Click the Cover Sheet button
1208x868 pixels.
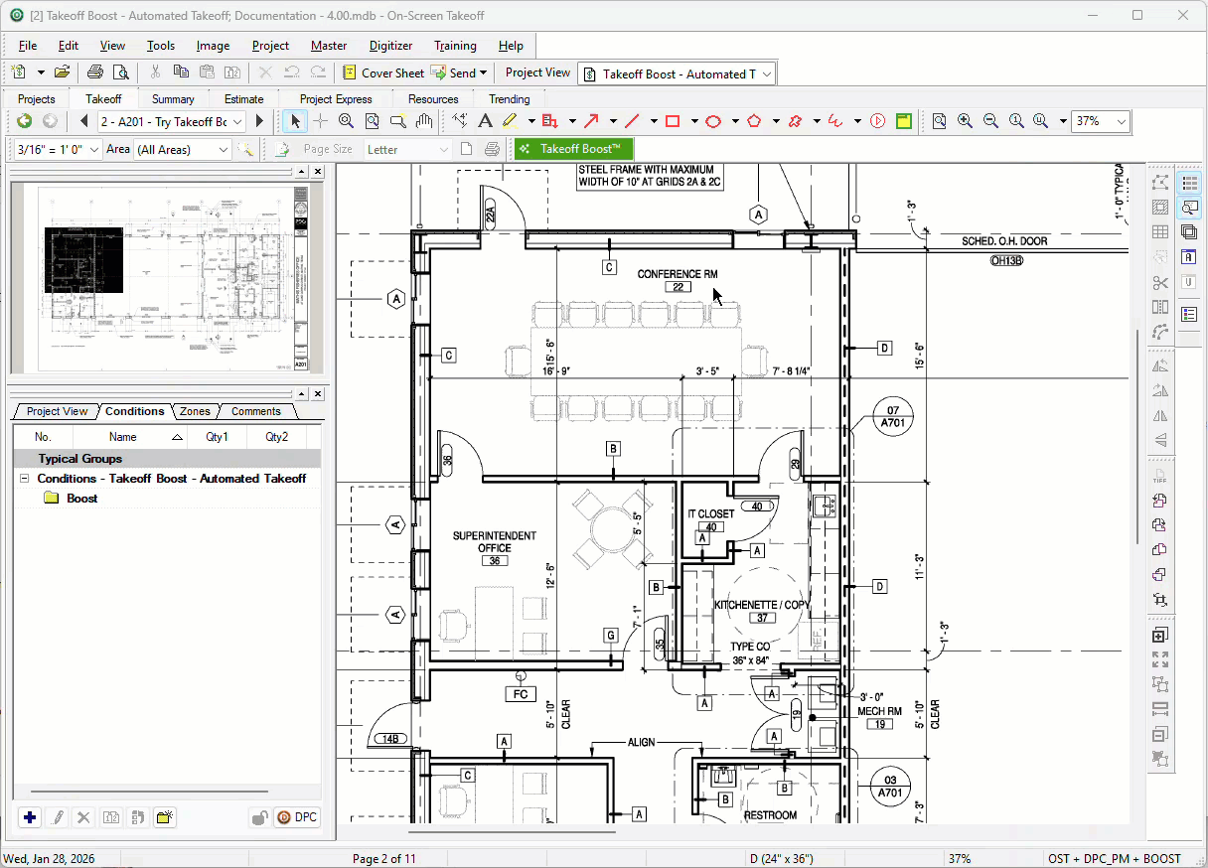click(382, 72)
